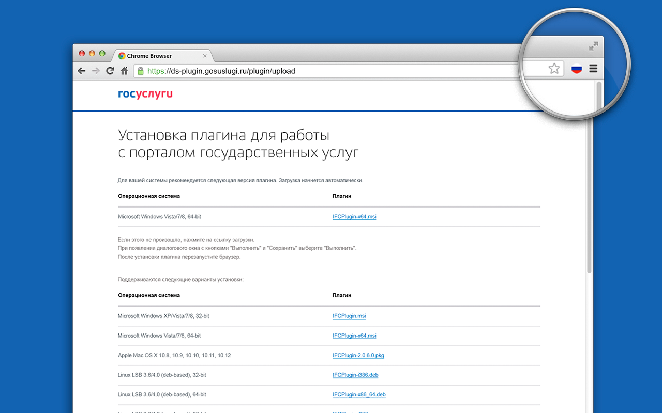Bookmark the page using the star icon
This screenshot has width=662, height=413.
(x=554, y=68)
